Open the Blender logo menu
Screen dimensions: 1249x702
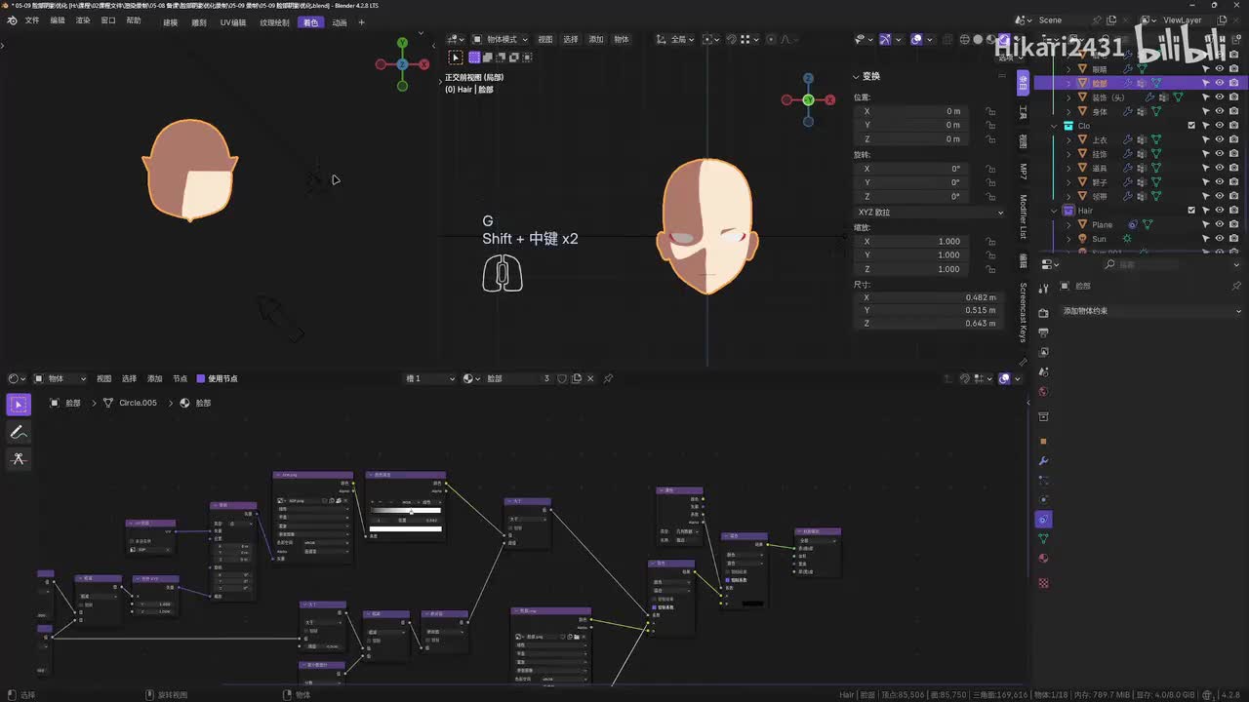click(12, 20)
